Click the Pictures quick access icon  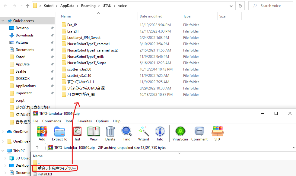12,42
